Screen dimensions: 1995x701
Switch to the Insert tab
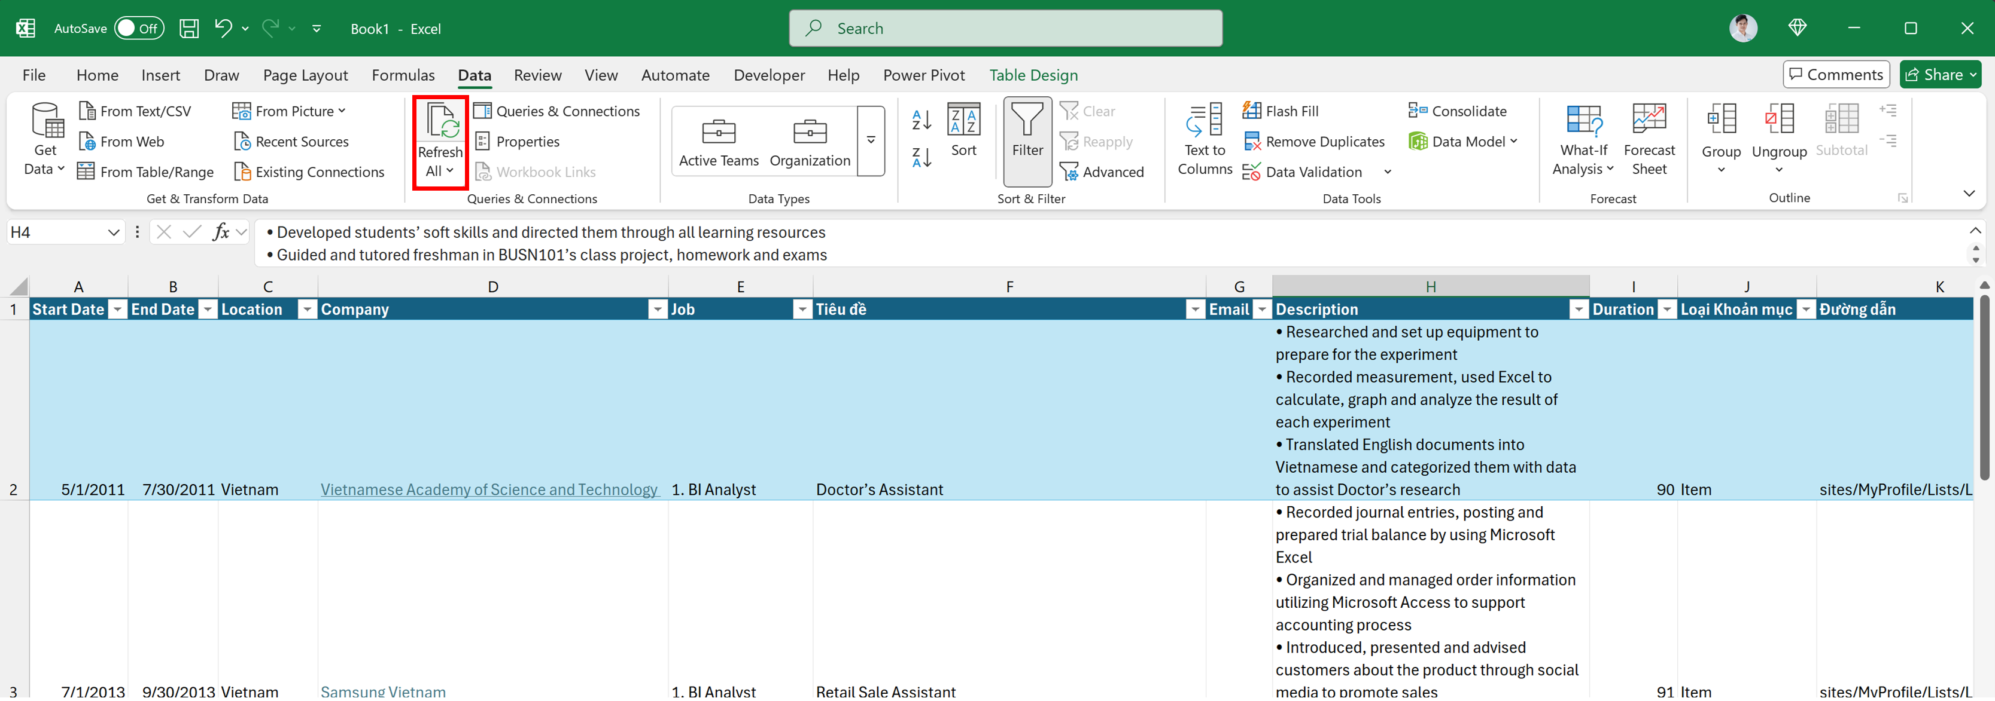(x=160, y=75)
